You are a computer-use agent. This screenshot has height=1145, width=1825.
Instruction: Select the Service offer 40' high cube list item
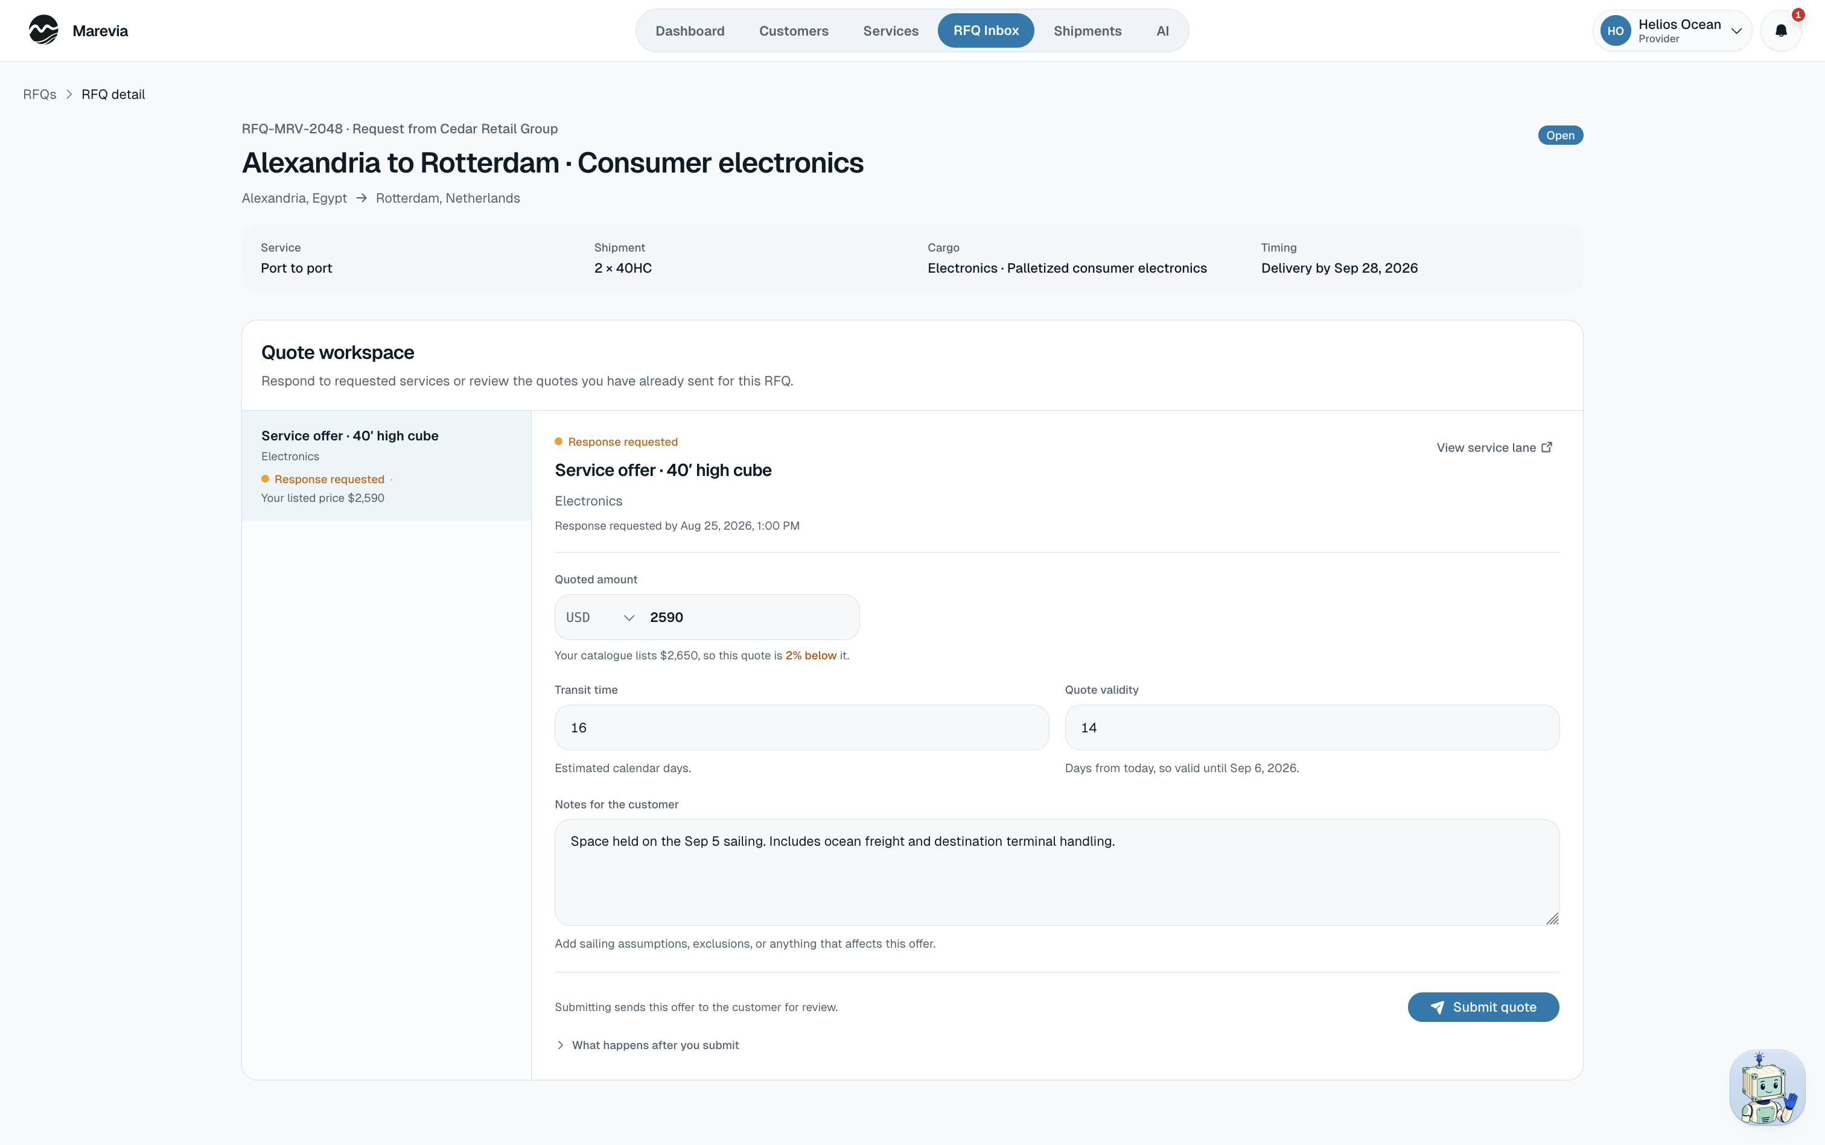[x=386, y=466]
